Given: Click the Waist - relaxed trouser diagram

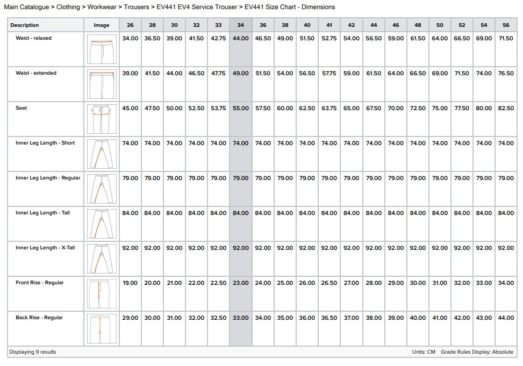Looking at the screenshot, I should (x=102, y=49).
